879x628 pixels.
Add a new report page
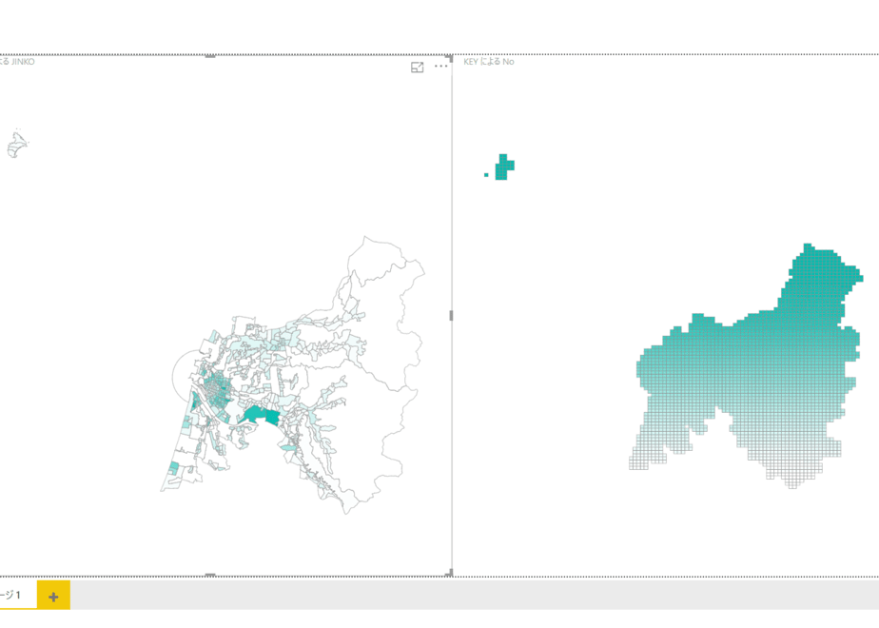[x=53, y=597]
